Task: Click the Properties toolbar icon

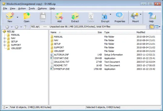Action: tap(120, 16)
